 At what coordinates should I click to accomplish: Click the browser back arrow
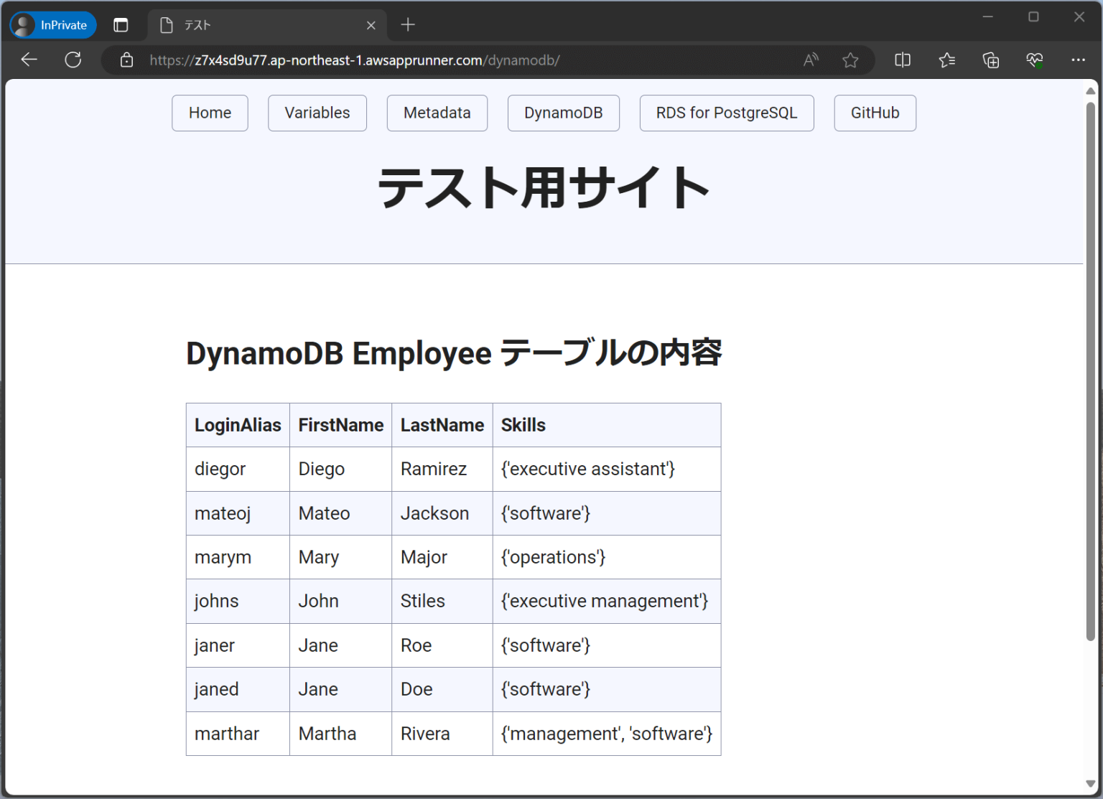coord(29,60)
